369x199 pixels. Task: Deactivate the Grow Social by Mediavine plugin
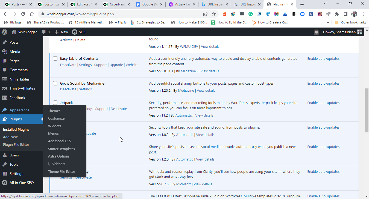point(68,89)
